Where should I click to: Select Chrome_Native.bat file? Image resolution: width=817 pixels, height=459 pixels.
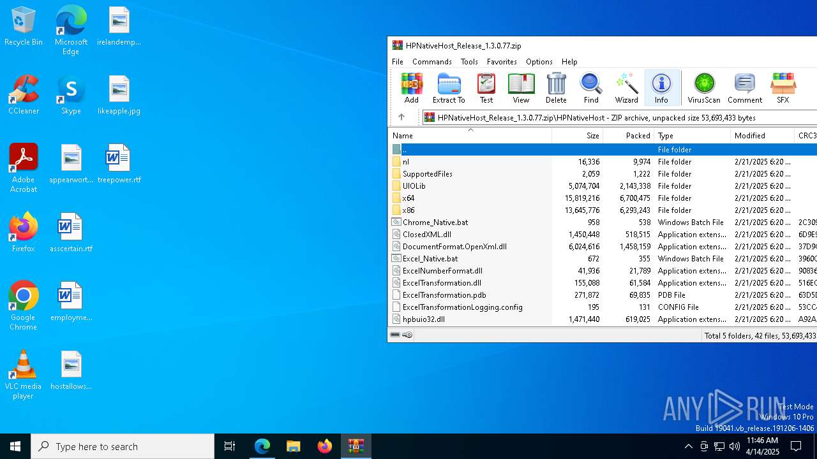[x=603, y=222]
